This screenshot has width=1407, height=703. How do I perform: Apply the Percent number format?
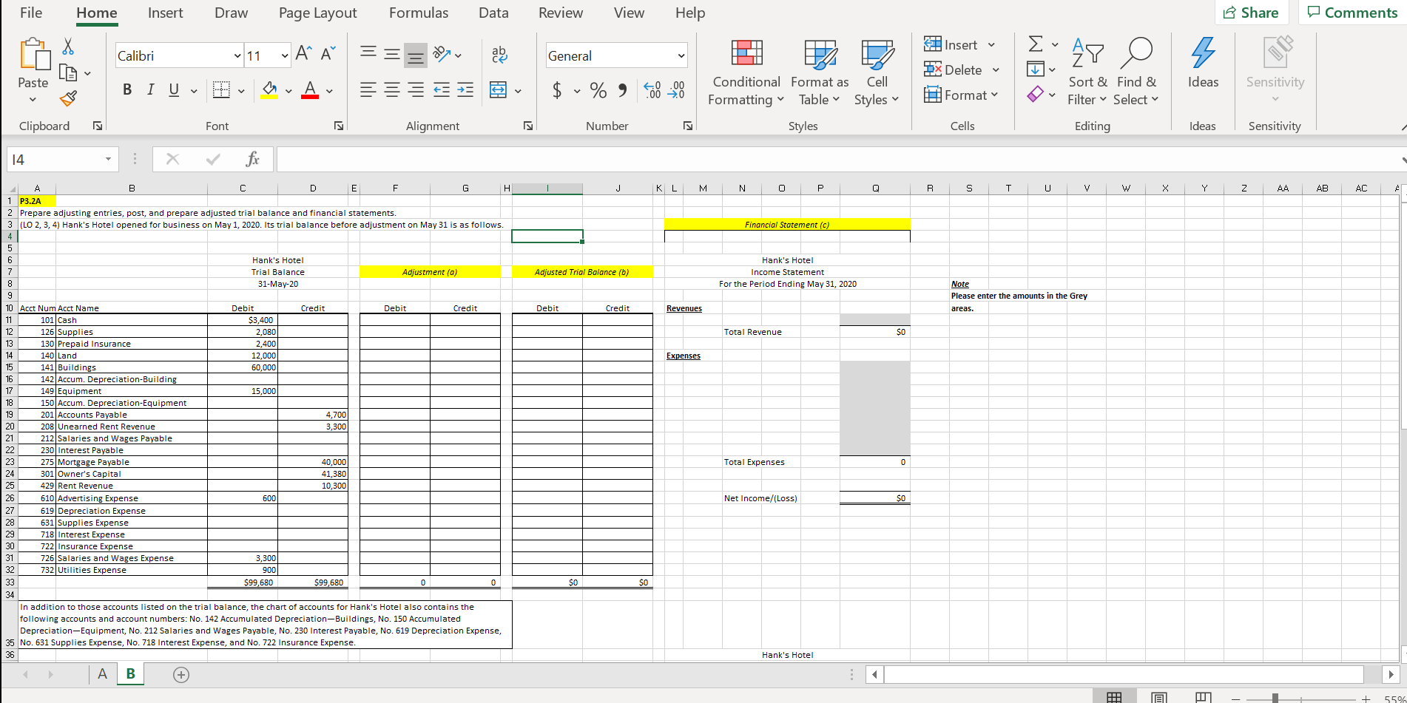click(598, 90)
